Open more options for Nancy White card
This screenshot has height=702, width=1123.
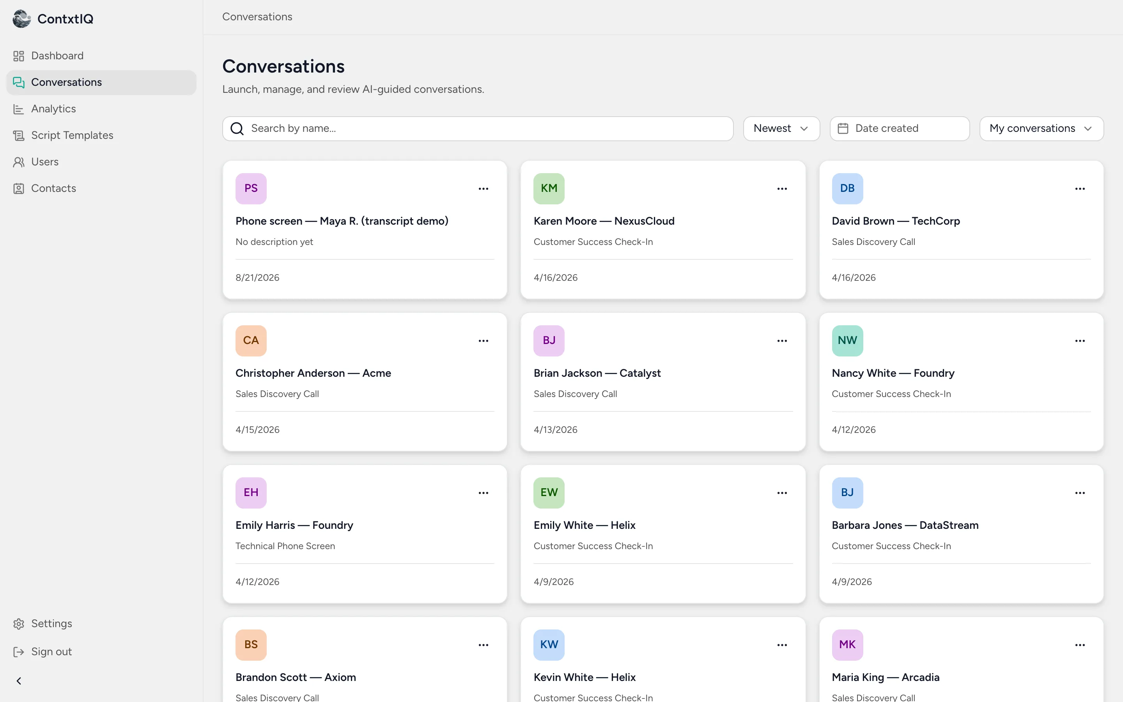point(1080,341)
